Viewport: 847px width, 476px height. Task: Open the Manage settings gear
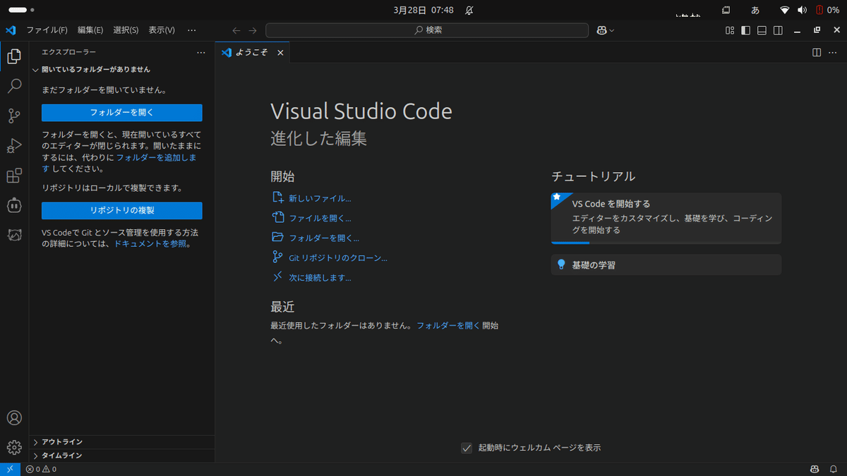13,447
